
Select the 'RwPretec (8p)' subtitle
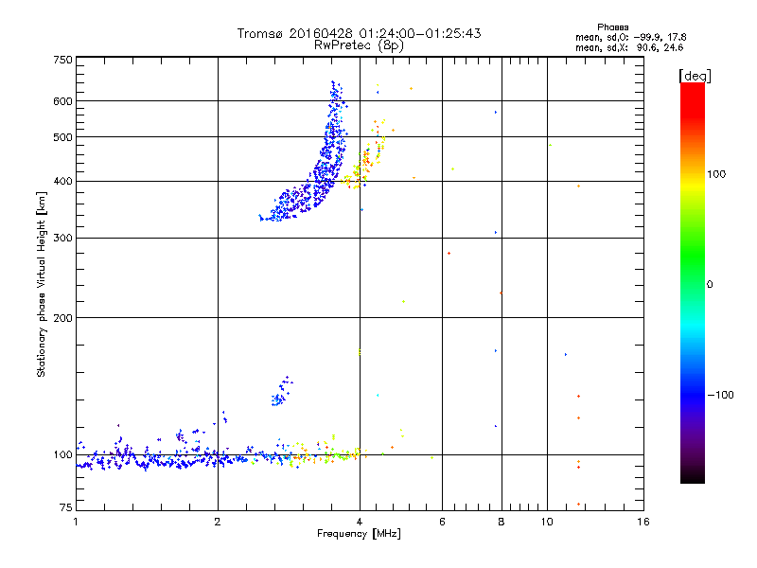coord(359,45)
